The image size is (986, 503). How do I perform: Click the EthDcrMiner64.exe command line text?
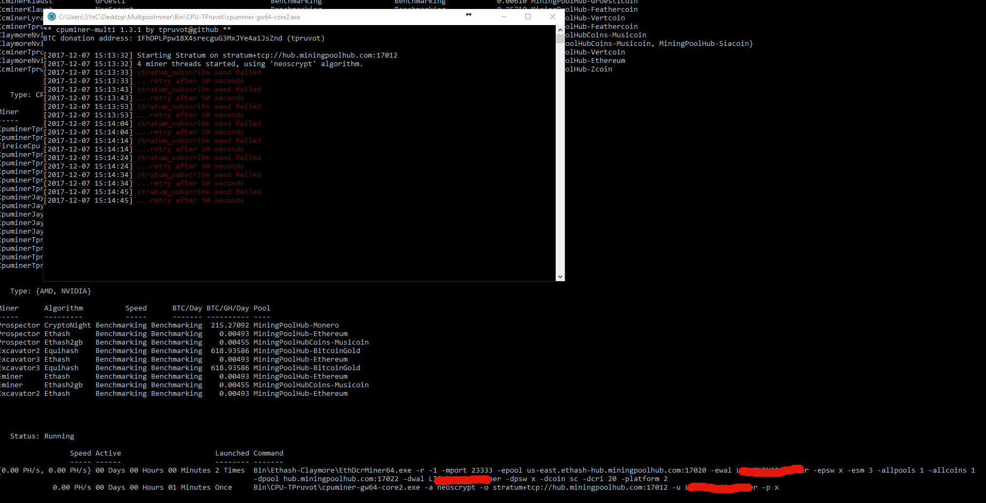(374, 470)
